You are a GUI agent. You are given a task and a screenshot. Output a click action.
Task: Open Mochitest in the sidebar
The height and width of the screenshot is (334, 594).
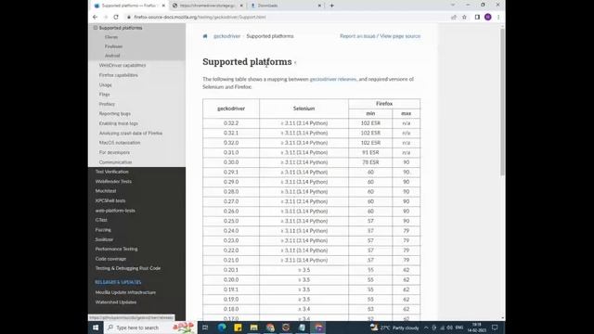click(106, 191)
